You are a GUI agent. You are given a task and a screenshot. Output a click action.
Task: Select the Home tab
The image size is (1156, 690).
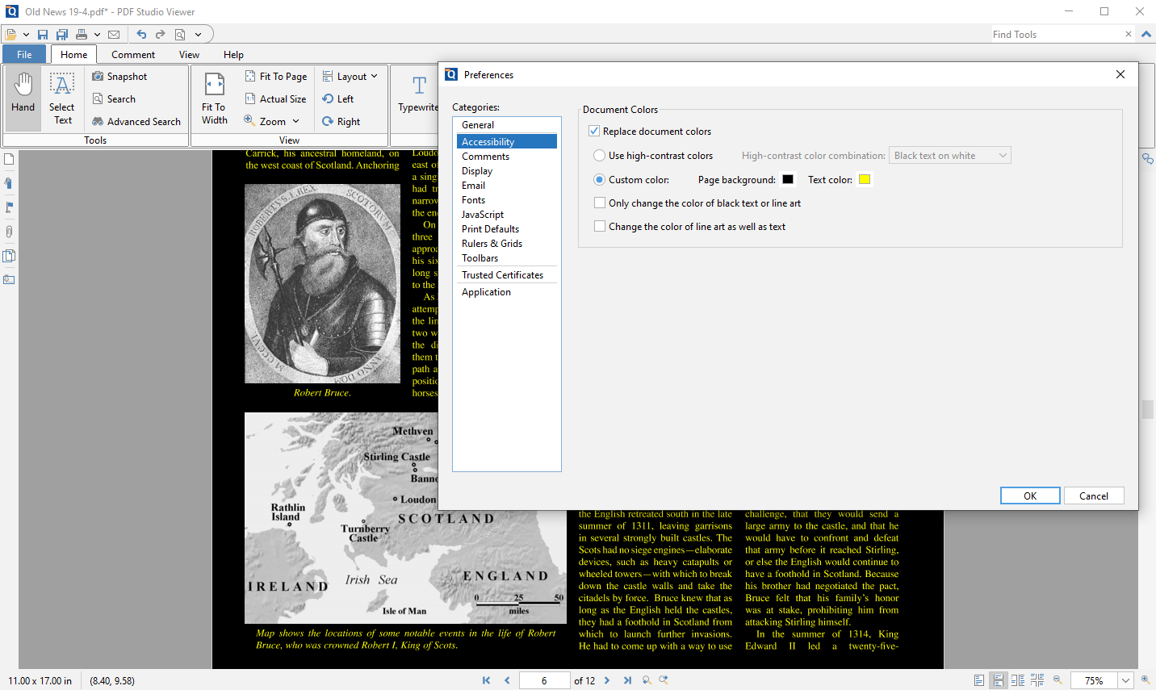click(x=73, y=55)
